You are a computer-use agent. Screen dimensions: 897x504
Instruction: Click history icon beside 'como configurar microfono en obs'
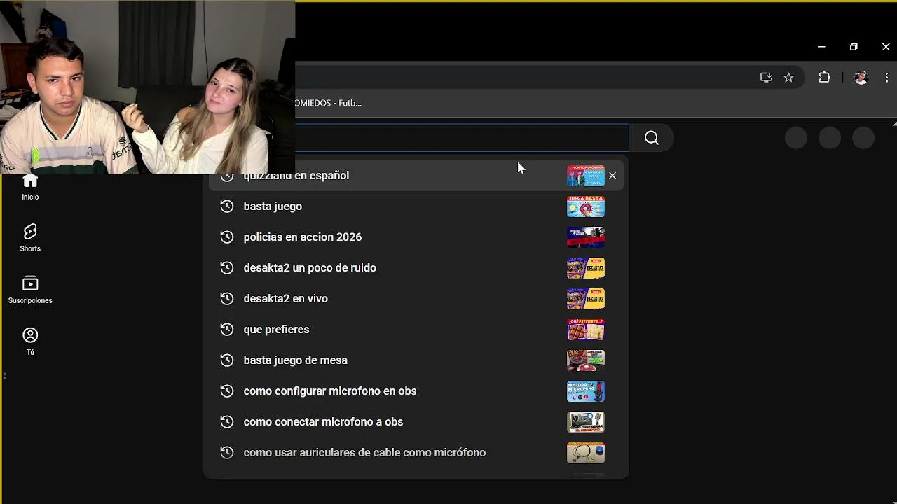point(226,391)
